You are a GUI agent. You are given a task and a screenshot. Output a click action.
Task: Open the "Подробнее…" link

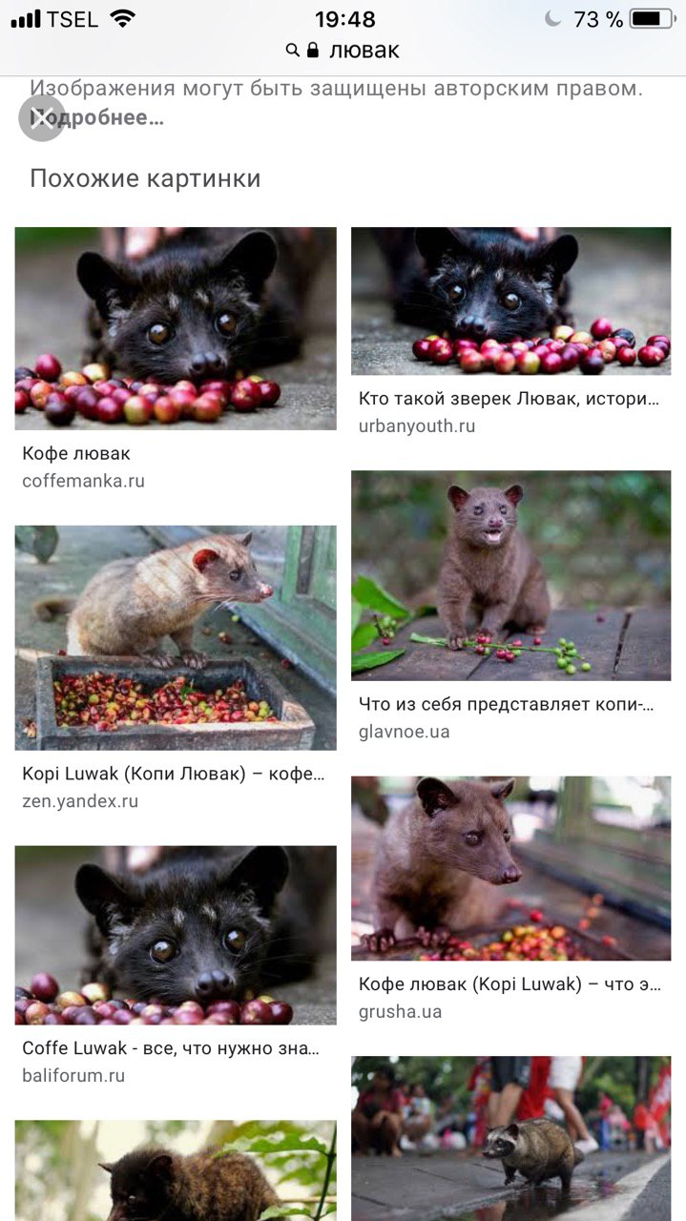[x=98, y=118]
